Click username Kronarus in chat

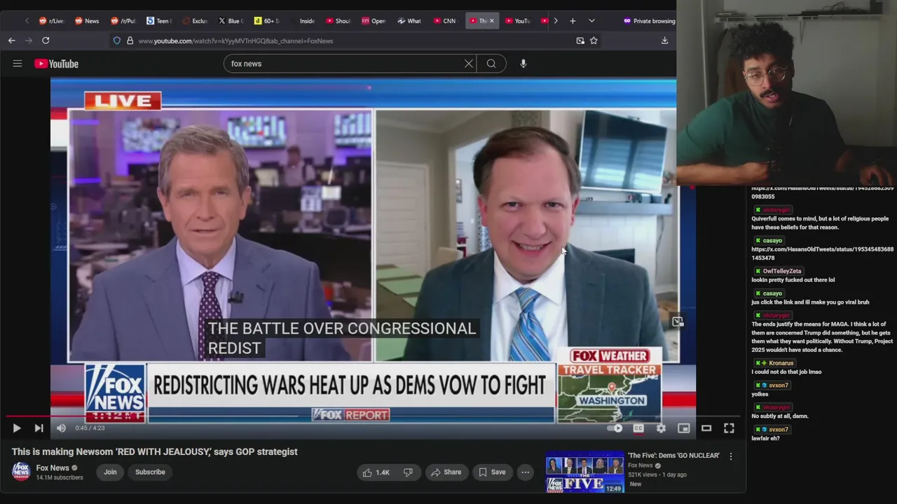781,363
